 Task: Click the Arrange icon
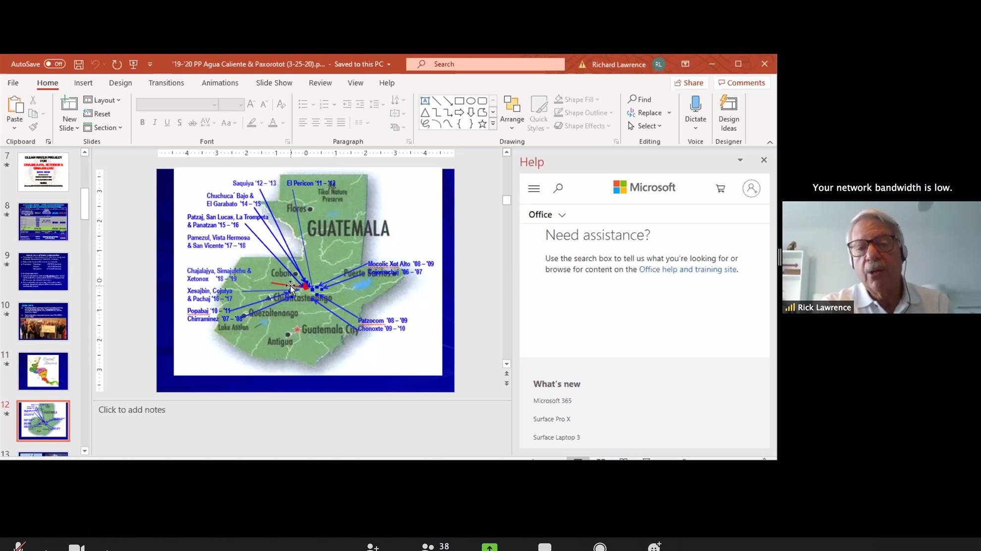pyautogui.click(x=511, y=105)
